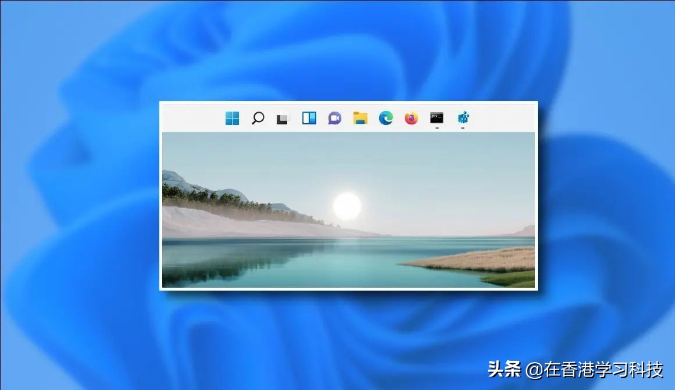
Task: Click the Search magnifier icon
Action: click(x=258, y=118)
